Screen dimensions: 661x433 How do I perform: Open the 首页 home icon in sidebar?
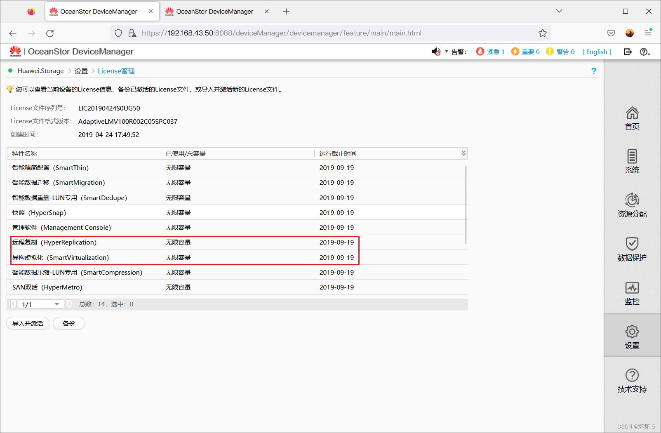(x=632, y=118)
